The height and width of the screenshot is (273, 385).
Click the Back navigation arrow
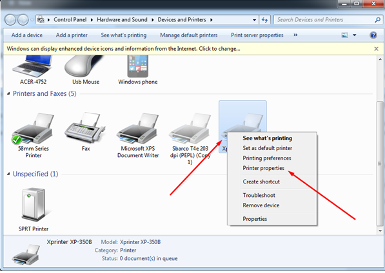[10, 20]
